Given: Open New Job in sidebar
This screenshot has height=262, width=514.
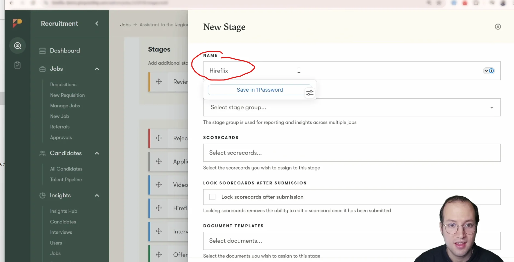Looking at the screenshot, I should [60, 116].
